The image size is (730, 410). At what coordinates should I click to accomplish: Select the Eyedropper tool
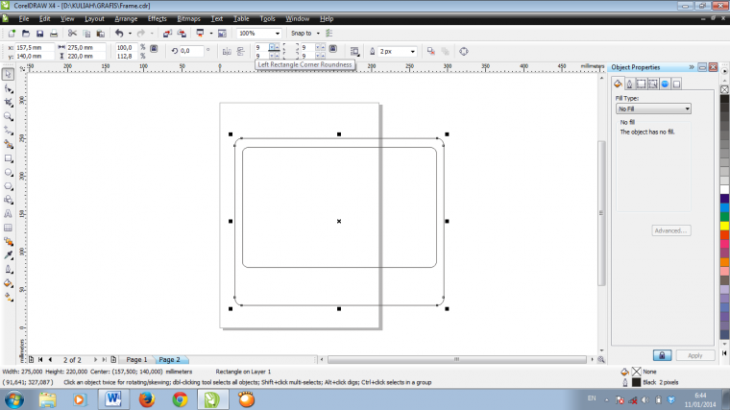[x=9, y=255]
